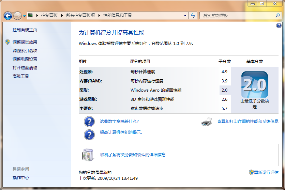Click the printer icon
Screen dimensions: 285x190
[207, 122]
